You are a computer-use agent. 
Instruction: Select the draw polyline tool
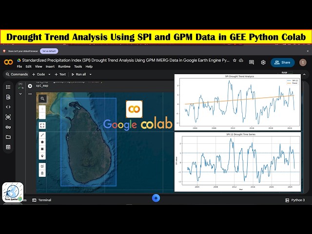[x=42, y=135]
